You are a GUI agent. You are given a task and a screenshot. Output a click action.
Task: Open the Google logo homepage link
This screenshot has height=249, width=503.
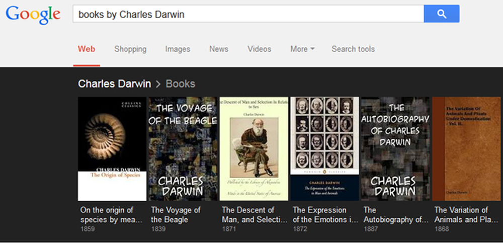(33, 15)
